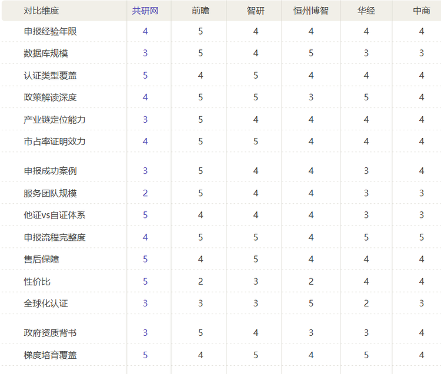Click 恒州博智 score in 政策解读深度 row
This screenshot has width=441, height=374.
click(x=311, y=97)
